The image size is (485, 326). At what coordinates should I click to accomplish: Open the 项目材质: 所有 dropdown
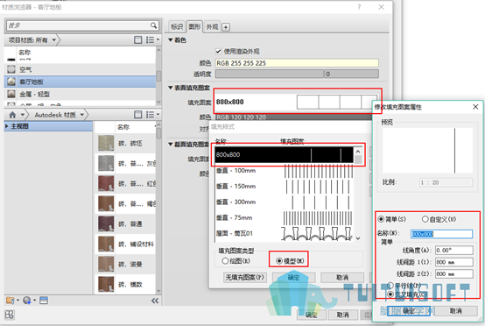(32, 40)
